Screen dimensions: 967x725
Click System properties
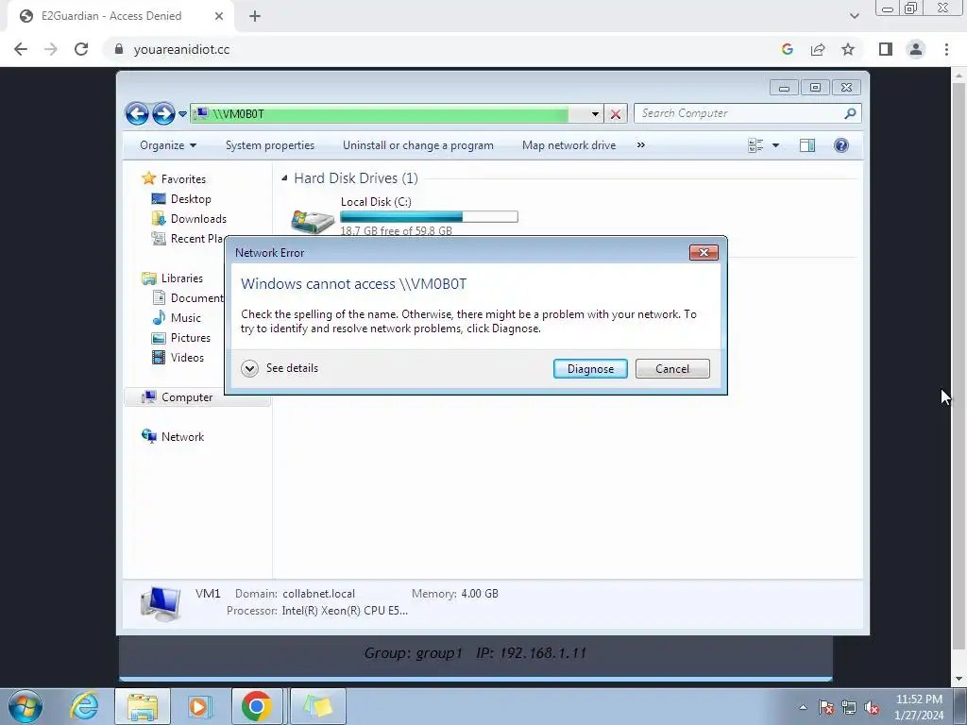[x=270, y=145]
